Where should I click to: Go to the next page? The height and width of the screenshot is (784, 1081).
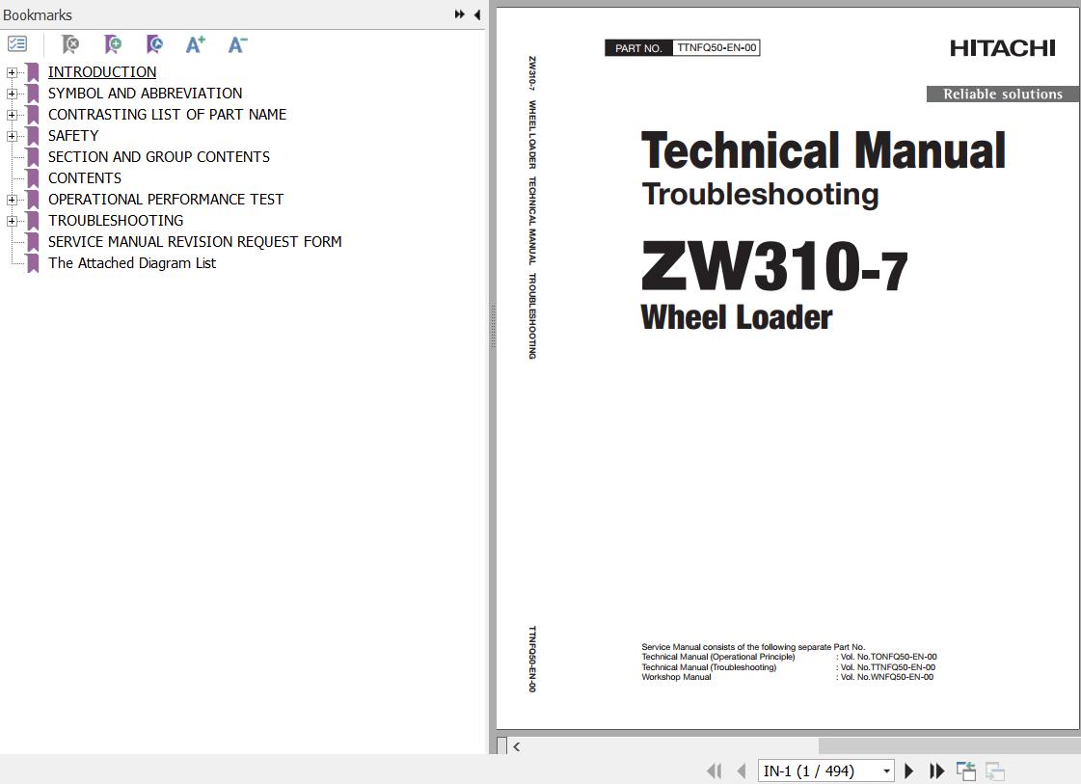(908, 770)
